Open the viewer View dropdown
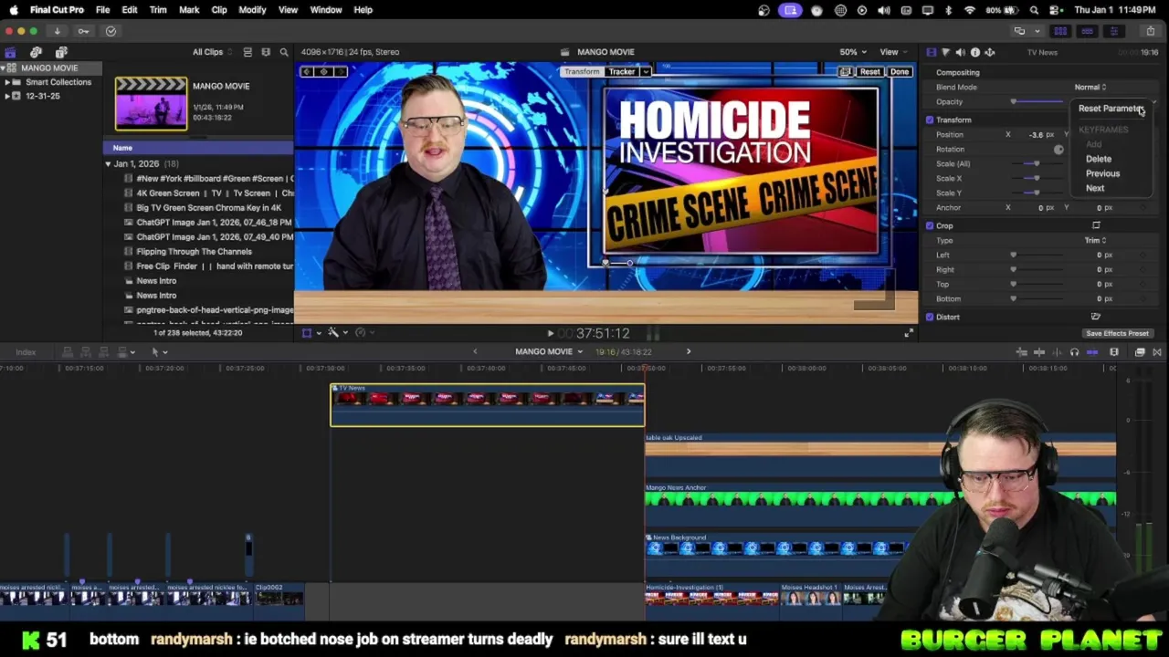 (893, 52)
